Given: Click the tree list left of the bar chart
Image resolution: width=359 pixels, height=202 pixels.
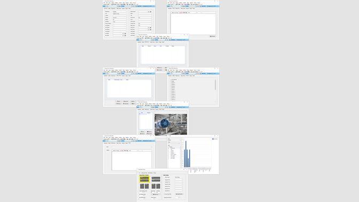Looking at the screenshot, I should coord(174,157).
